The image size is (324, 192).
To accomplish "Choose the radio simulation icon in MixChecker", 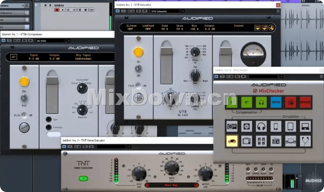I will click(276, 141).
